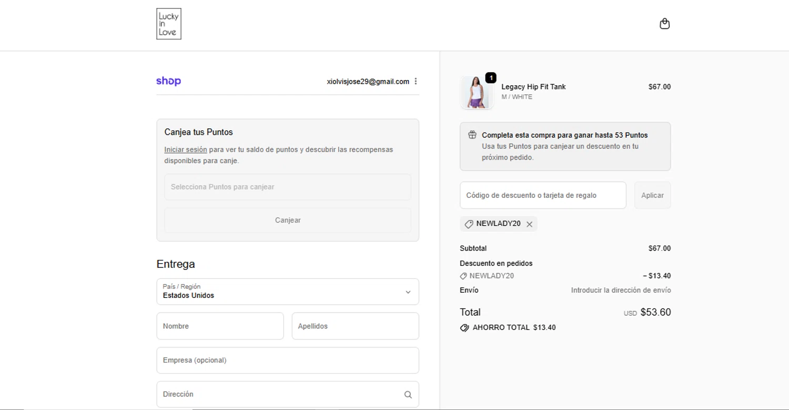Open the Legacy Hip Fit Tank product thumbnail
This screenshot has width=789, height=410.
[477, 93]
